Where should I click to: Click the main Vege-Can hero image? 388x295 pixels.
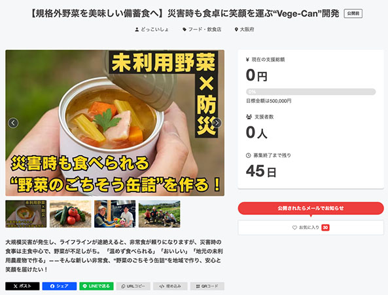(x=115, y=123)
